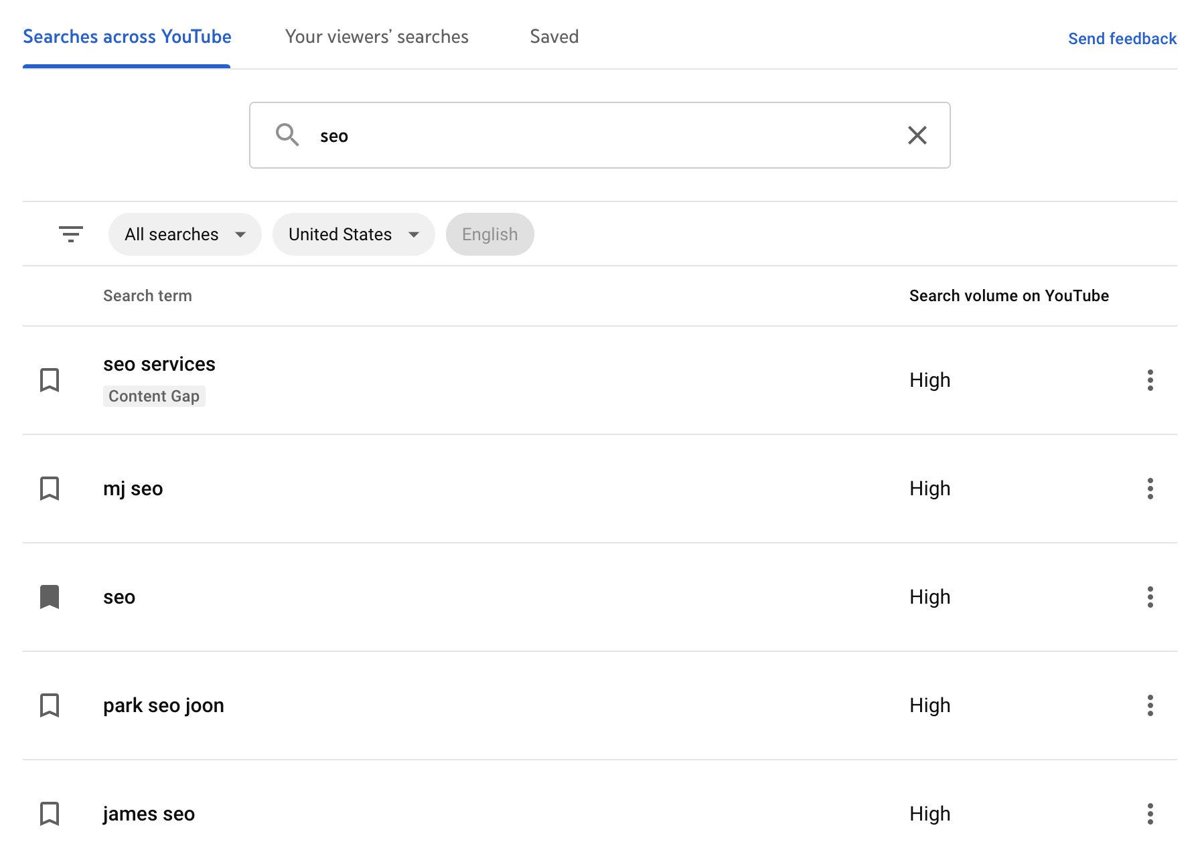Click the 'james seo' term text
Viewport: 1196px width, 854px height.
pos(149,814)
